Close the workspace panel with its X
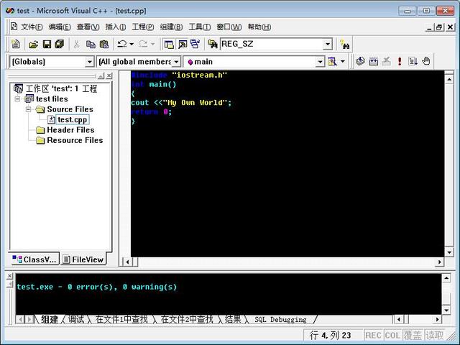The width and height of the screenshot is (460, 345). [x=109, y=76]
